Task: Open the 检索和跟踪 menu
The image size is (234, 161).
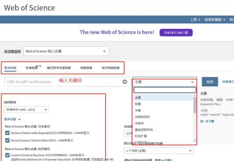Action: pyautogui.click(x=215, y=20)
